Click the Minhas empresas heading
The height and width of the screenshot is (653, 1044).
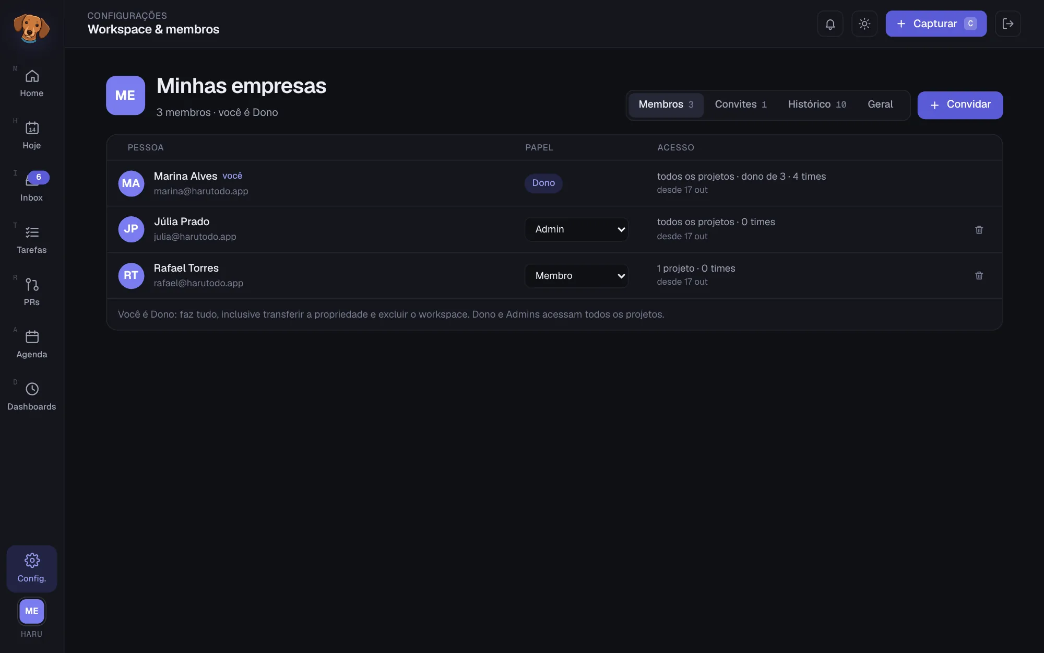coord(241,86)
